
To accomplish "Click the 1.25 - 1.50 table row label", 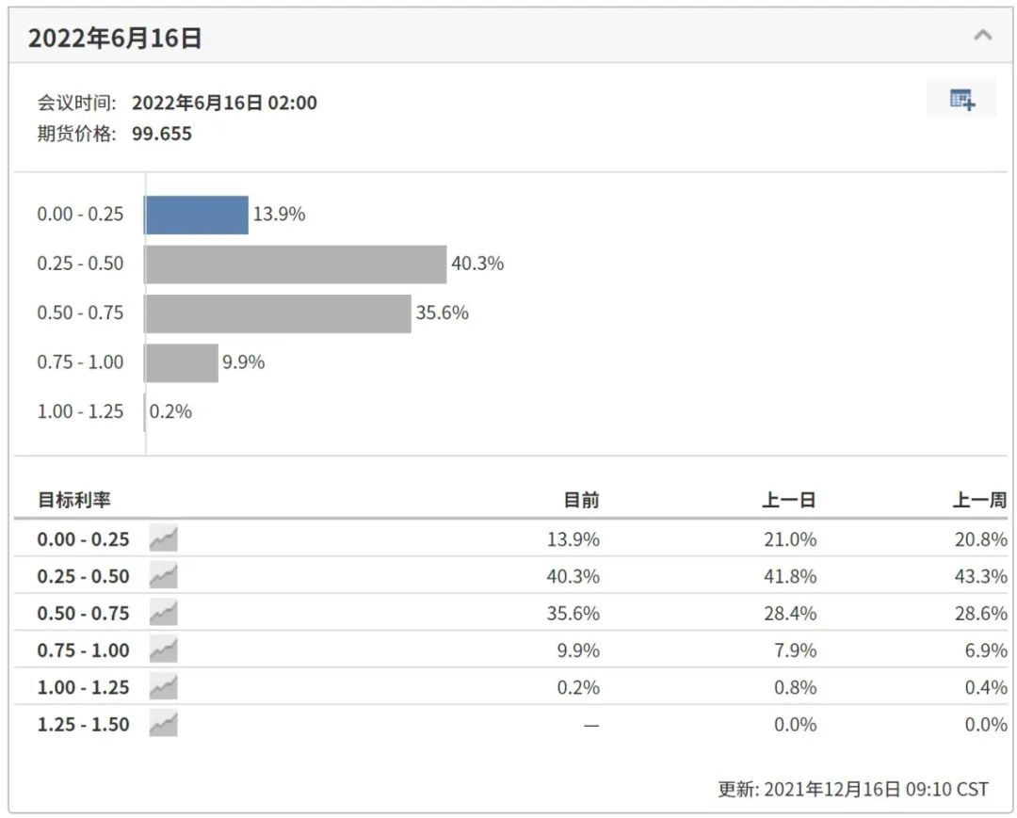I will [x=83, y=724].
